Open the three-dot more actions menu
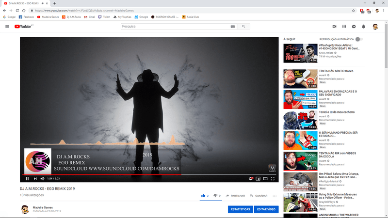The image size is (388, 218). [275, 196]
